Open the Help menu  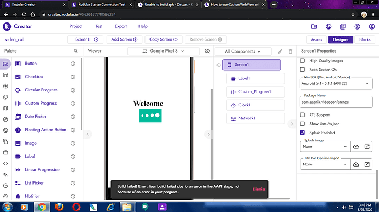143,26
